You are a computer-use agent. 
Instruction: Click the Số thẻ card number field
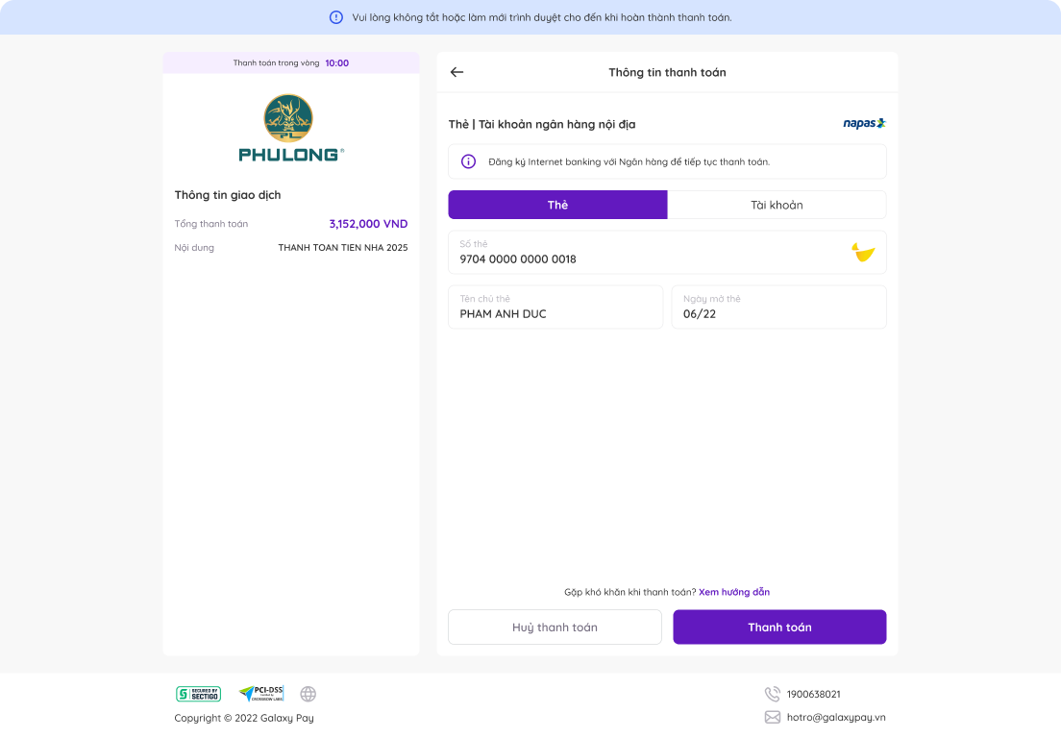coord(667,253)
